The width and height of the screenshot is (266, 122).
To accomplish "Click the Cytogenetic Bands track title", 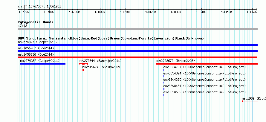I will pyautogui.click(x=36, y=22).
